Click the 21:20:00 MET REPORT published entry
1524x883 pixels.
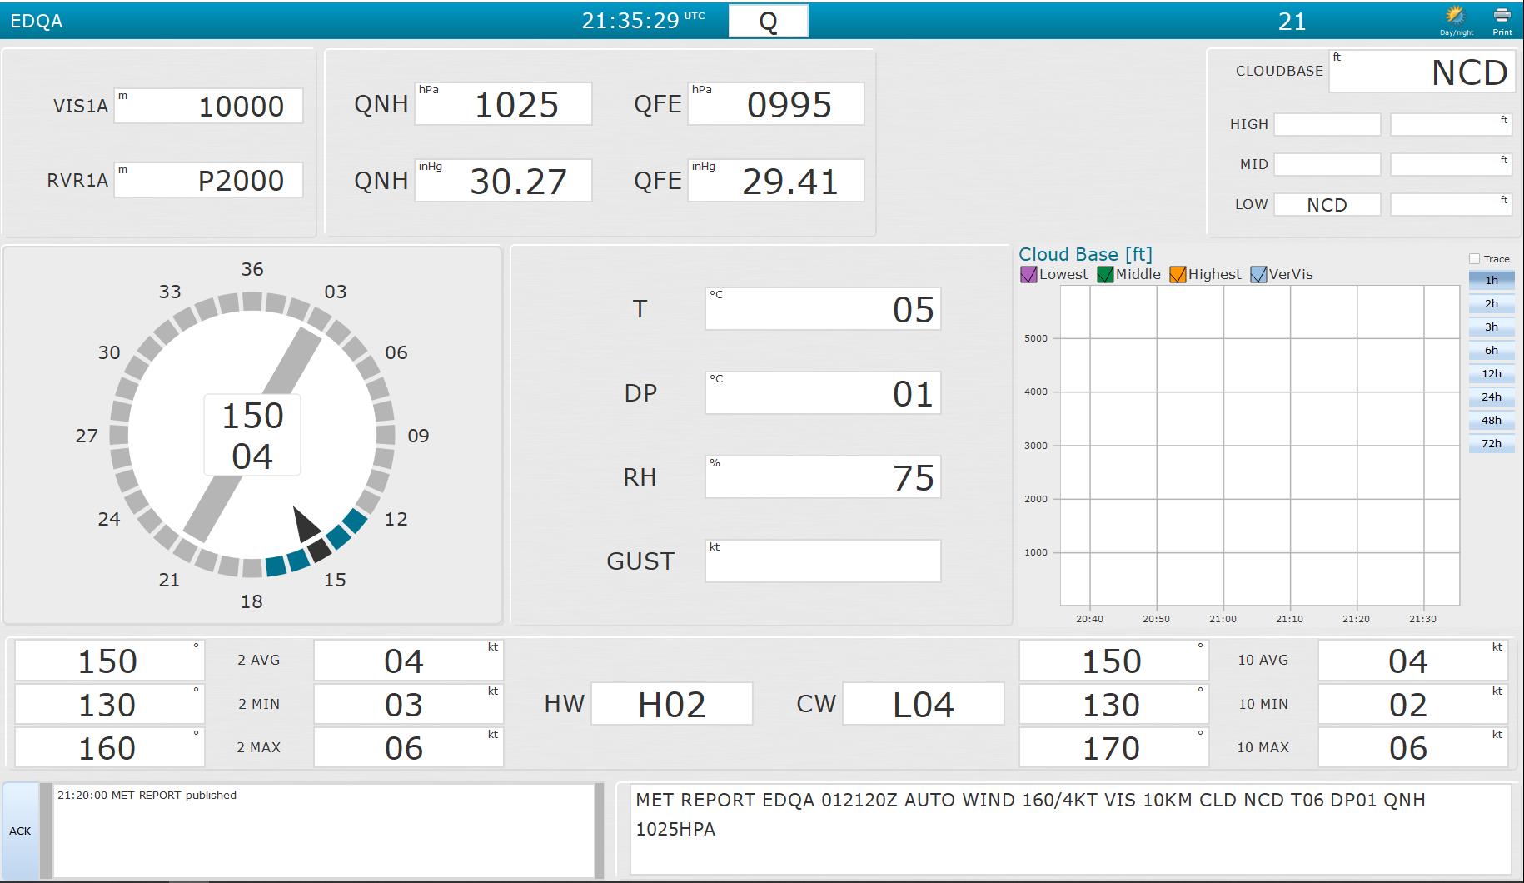147,796
